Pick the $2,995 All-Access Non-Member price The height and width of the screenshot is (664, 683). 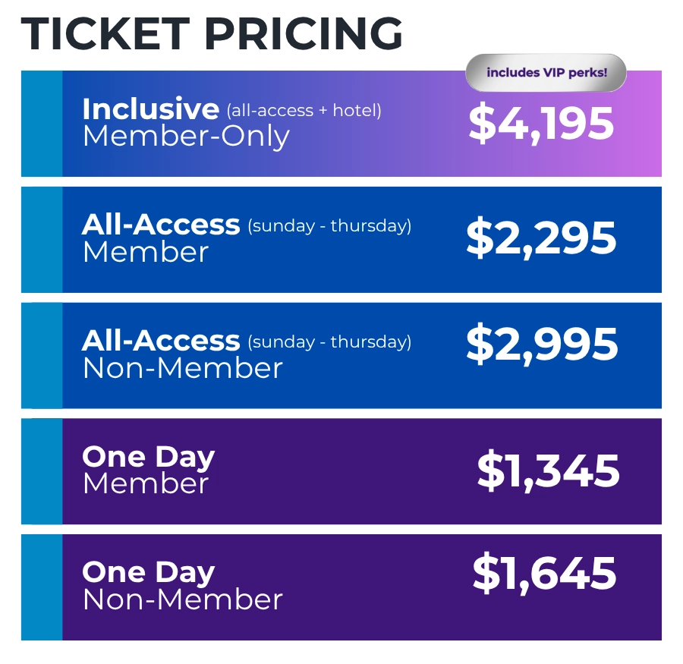tap(541, 344)
